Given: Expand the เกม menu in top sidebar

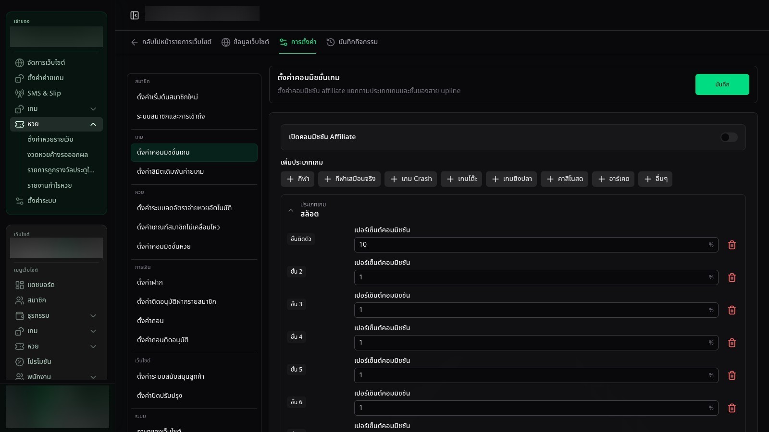Looking at the screenshot, I should (x=93, y=109).
